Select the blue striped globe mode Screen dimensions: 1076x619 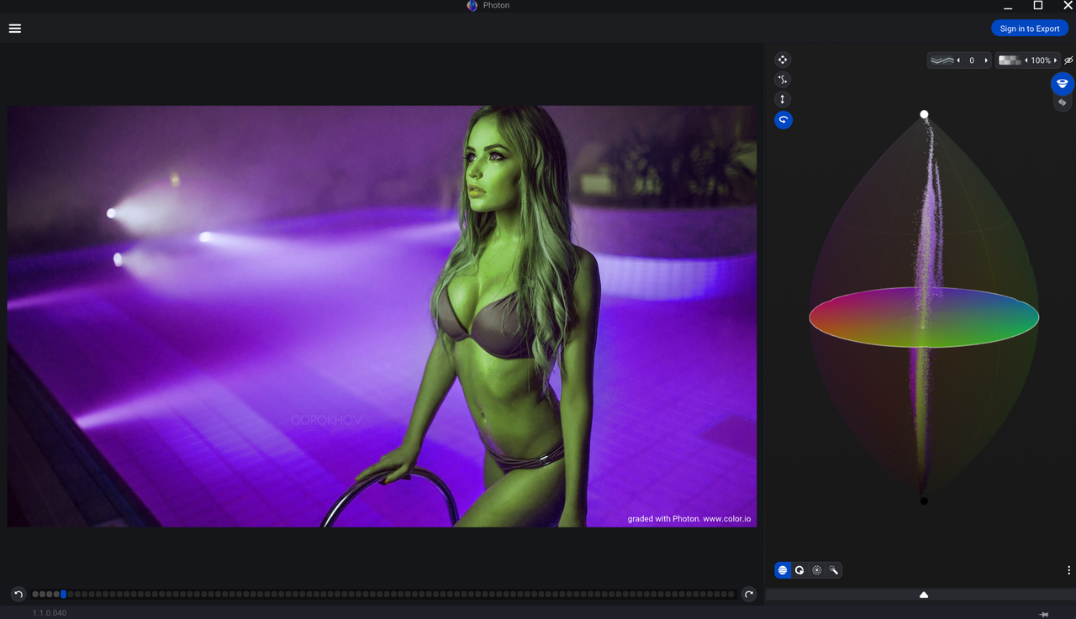click(x=783, y=570)
